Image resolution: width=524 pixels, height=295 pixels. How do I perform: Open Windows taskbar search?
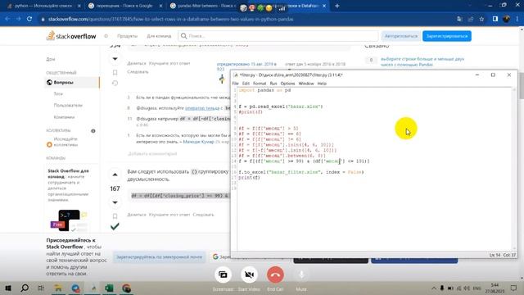(25, 288)
